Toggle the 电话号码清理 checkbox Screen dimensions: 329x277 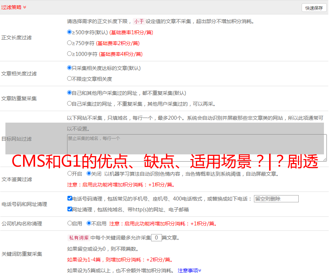pyautogui.click(x=70, y=198)
